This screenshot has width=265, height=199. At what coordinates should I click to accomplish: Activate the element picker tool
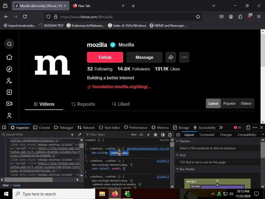(4, 127)
